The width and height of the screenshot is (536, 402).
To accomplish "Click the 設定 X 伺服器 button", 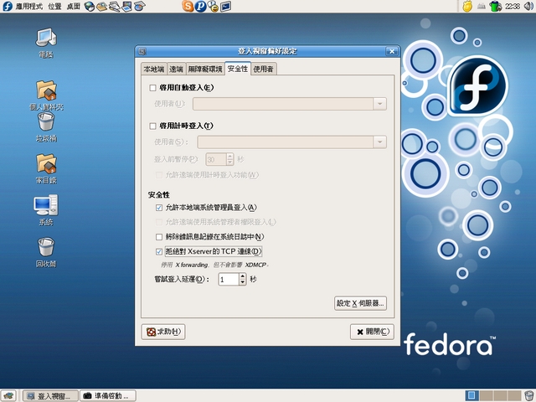I will (x=360, y=303).
